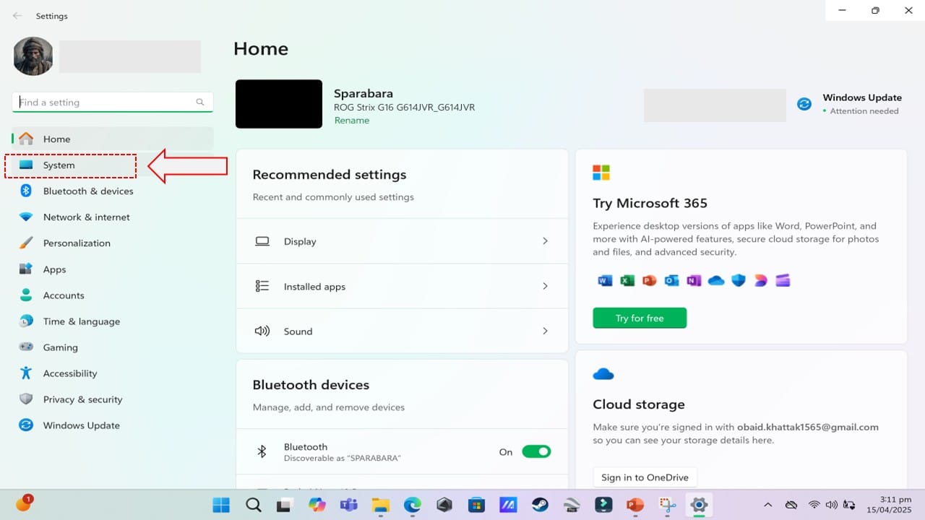Open Microsoft Teams from the taskbar
Screen dimensions: 925x520
tap(349, 505)
